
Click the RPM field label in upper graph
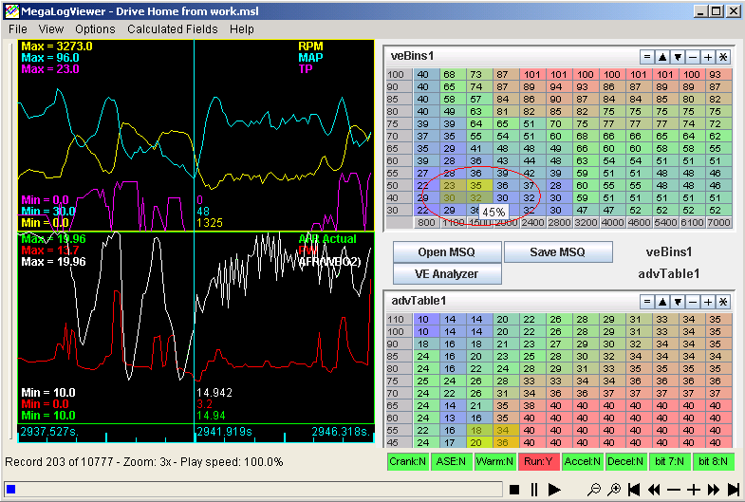pyautogui.click(x=310, y=46)
